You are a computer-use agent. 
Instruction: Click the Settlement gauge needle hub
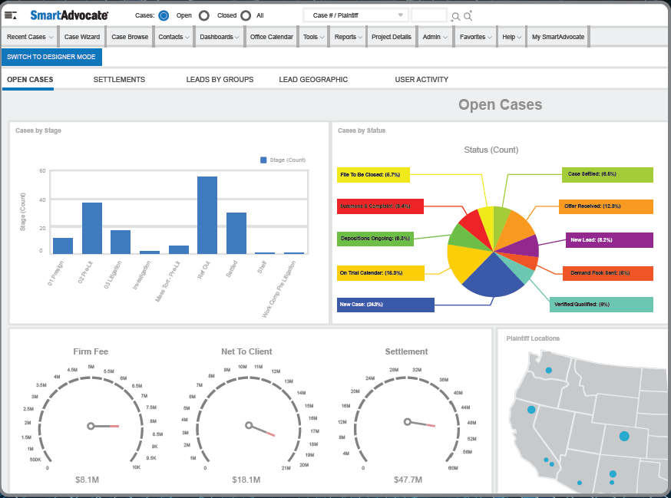click(407, 420)
